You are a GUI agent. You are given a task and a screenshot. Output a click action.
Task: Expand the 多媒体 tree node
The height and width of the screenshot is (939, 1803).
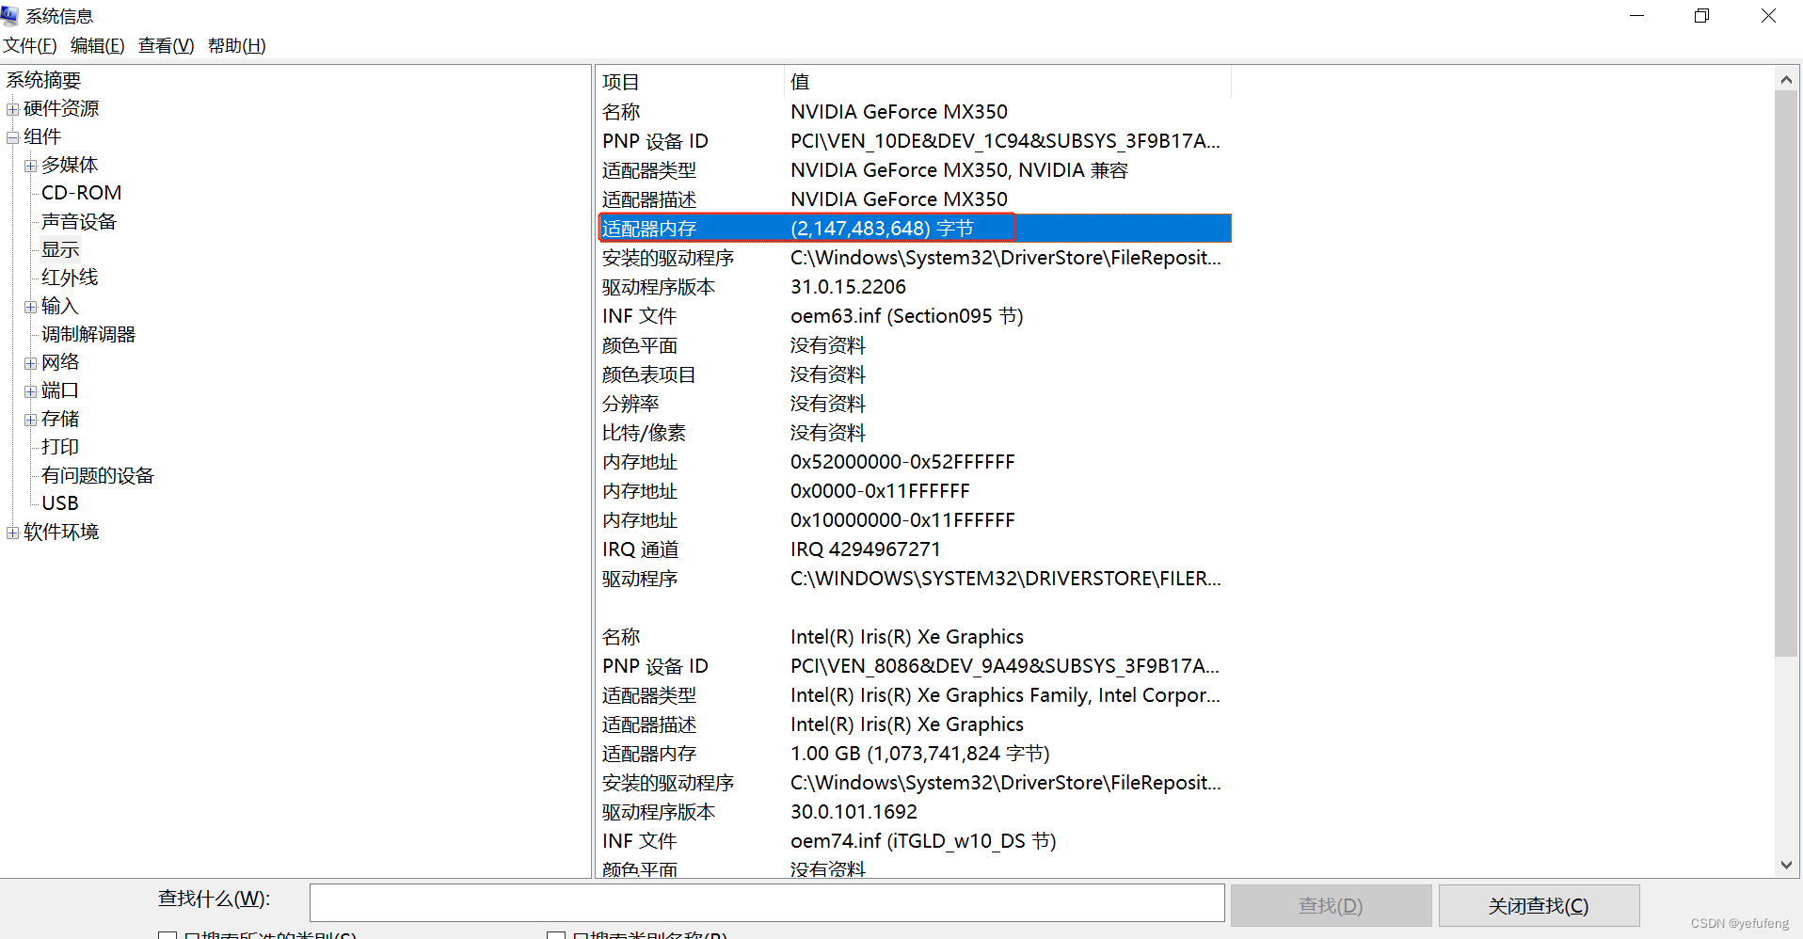tap(31, 166)
